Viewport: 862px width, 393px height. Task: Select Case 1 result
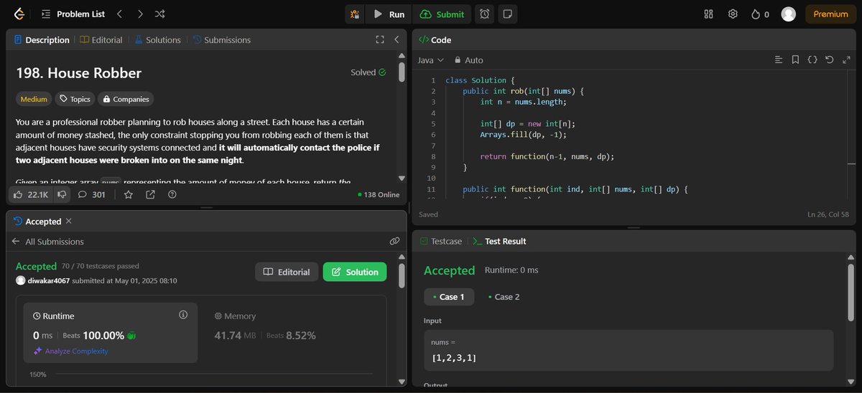click(449, 297)
